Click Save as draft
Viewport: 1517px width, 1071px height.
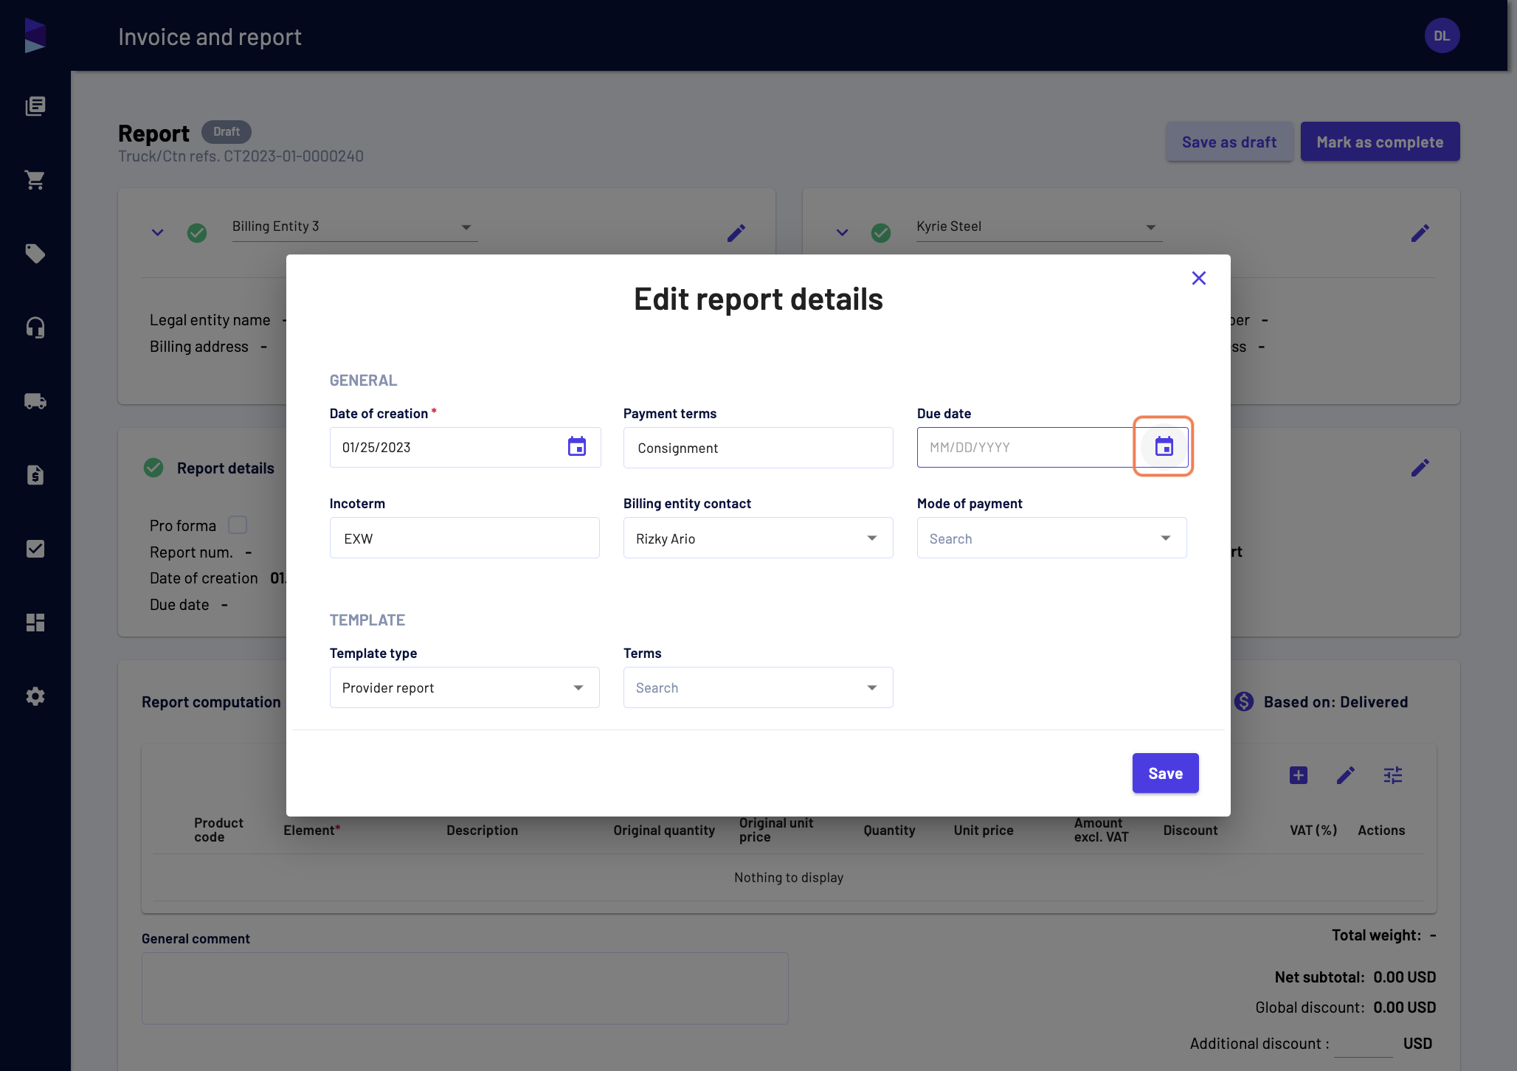[1229, 142]
